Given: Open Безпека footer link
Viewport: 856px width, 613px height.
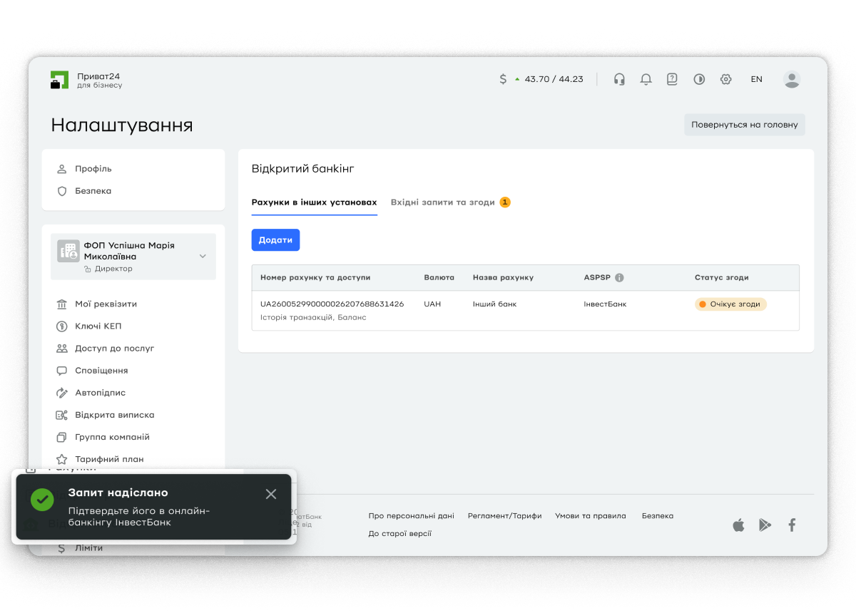Looking at the screenshot, I should [x=658, y=516].
